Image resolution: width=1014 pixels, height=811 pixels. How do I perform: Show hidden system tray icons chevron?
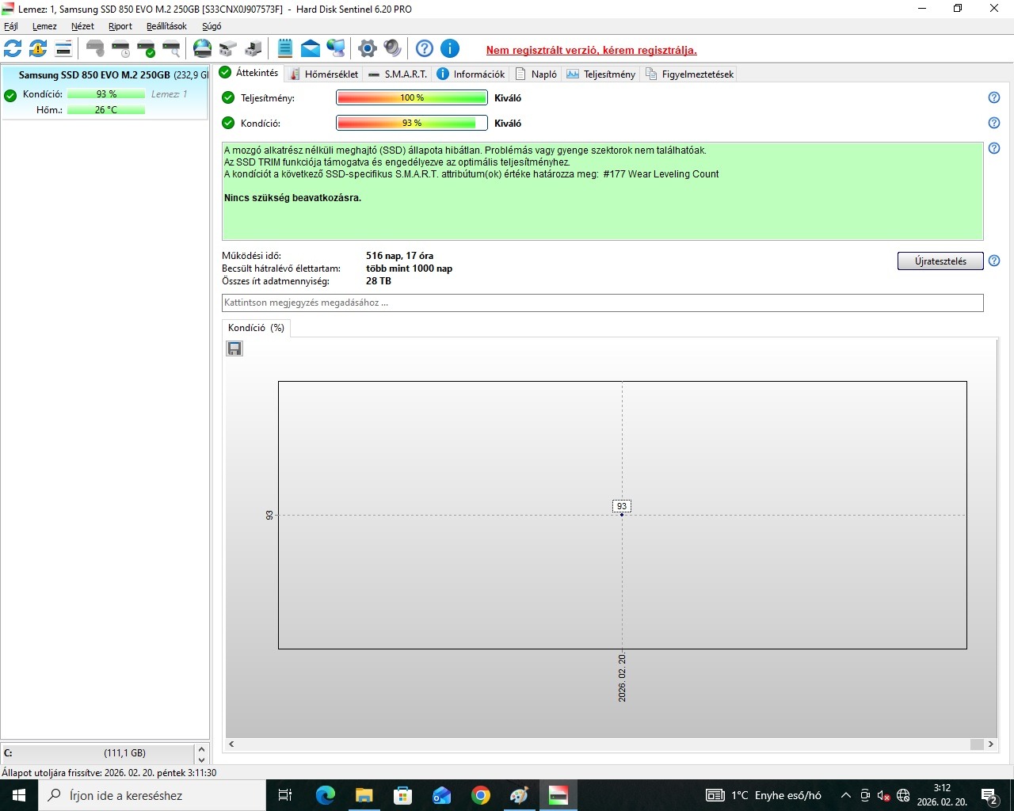coord(845,795)
